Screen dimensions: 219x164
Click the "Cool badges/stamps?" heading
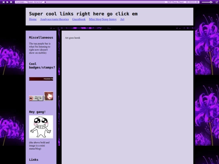pos(42,66)
